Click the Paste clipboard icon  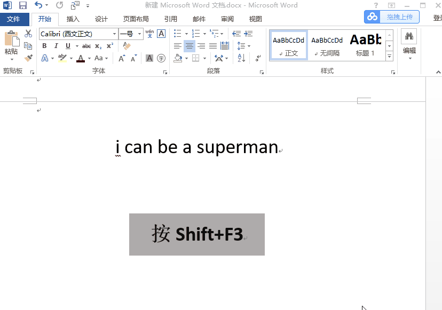(12, 38)
